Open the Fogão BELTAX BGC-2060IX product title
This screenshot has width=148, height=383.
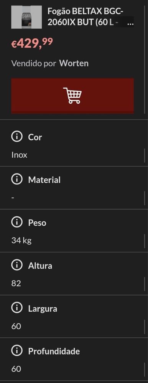click(90, 17)
